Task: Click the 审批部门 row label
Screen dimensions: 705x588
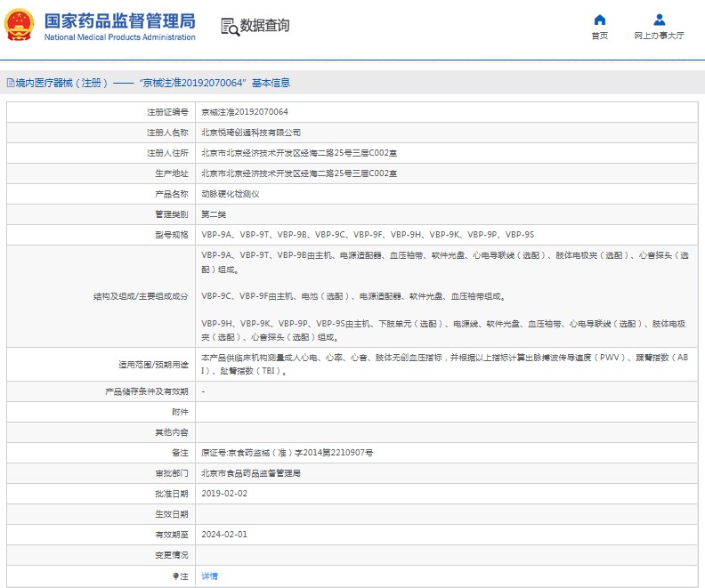Action: point(171,473)
